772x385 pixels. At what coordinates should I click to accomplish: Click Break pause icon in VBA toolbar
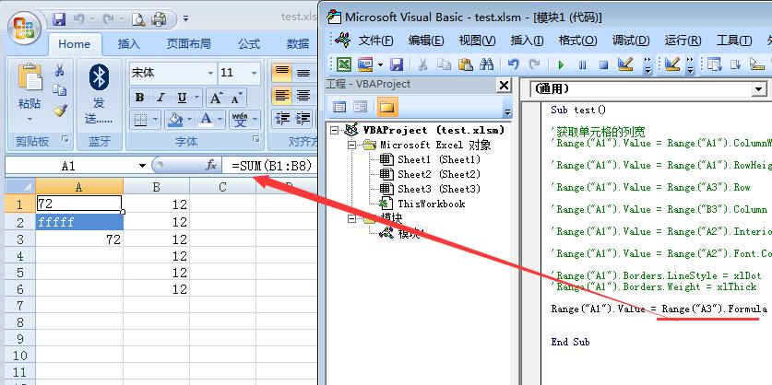point(582,64)
